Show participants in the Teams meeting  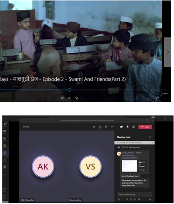click(94, 127)
